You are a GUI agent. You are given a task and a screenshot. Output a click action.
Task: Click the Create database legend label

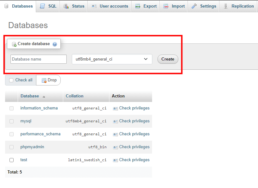tap(34, 44)
